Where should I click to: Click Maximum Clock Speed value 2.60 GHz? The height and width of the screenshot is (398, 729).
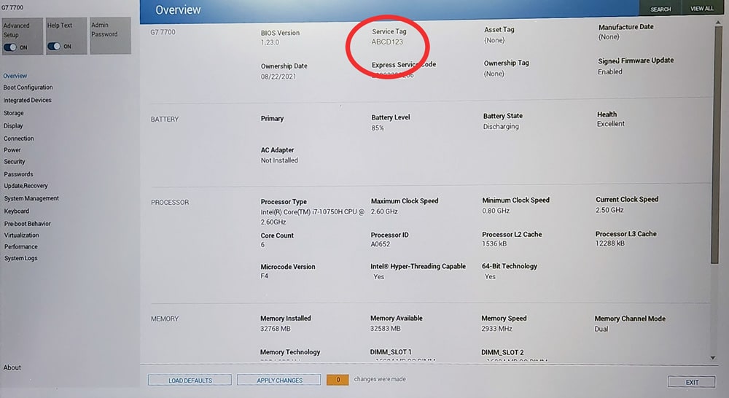click(384, 211)
